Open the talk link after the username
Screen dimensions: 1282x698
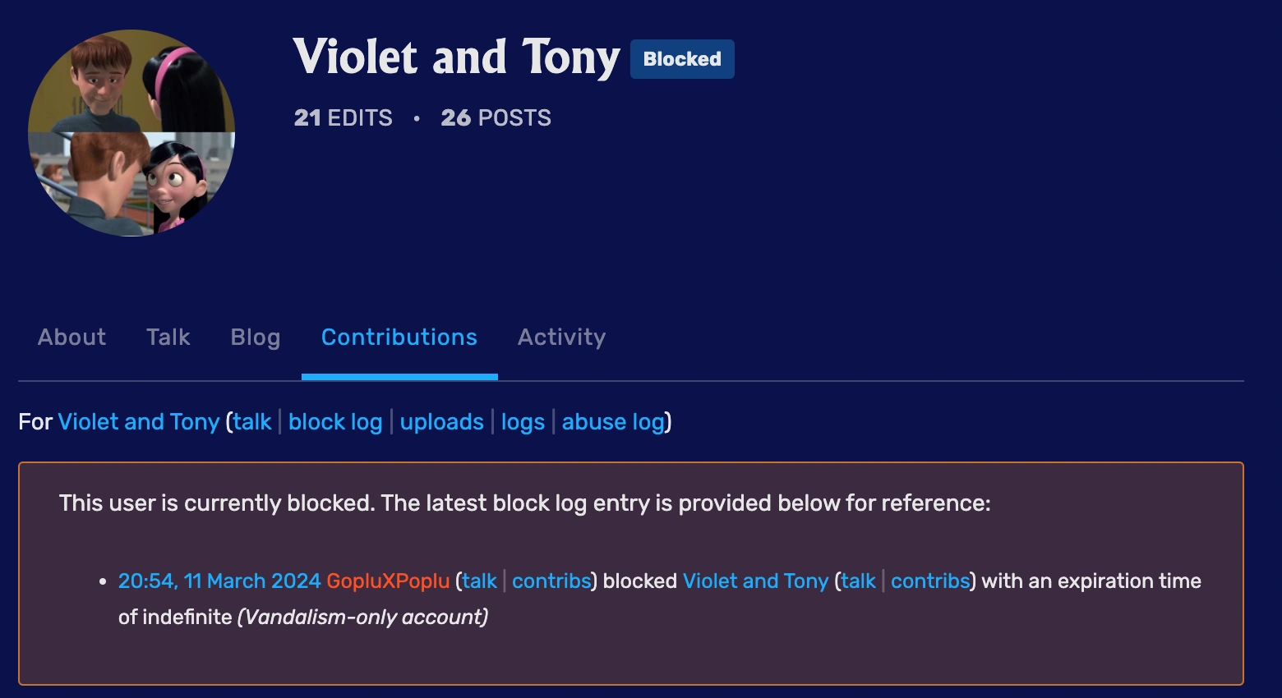251,421
